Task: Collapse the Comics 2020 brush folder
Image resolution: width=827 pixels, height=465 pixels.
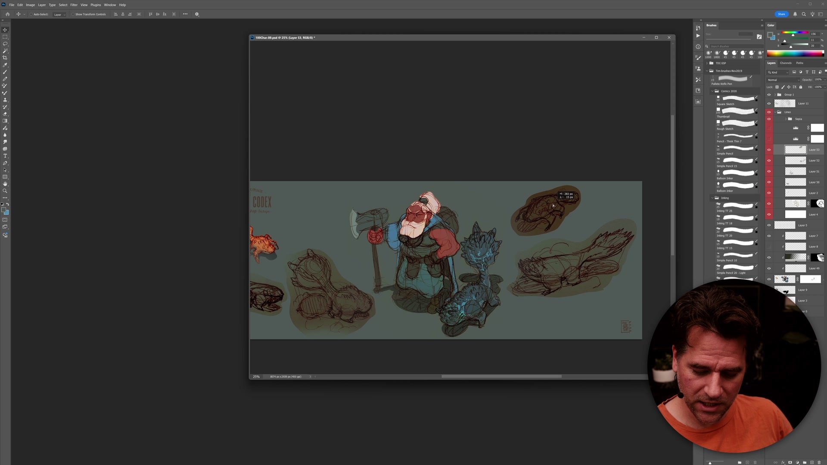Action: 712,91
